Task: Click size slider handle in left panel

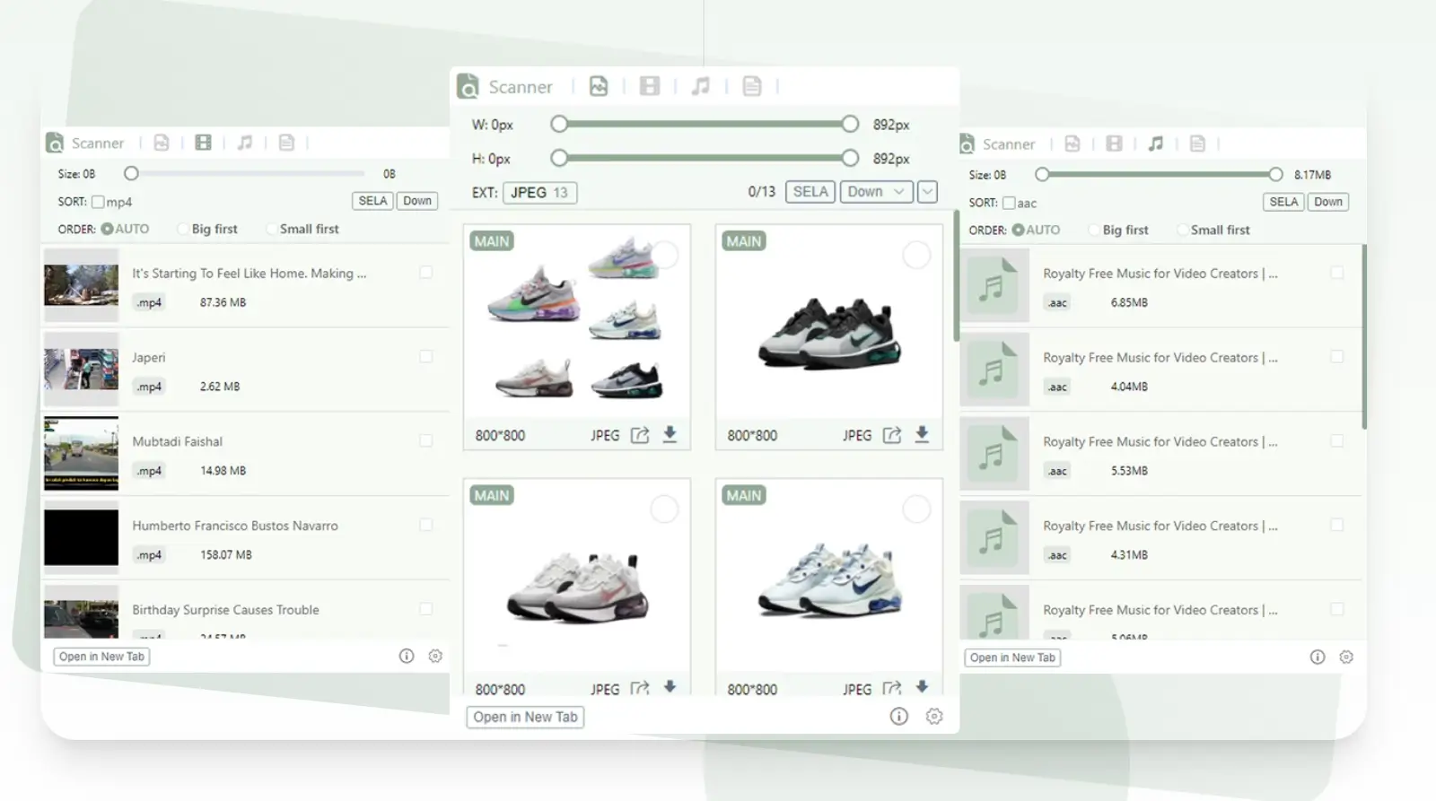Action: pos(131,173)
